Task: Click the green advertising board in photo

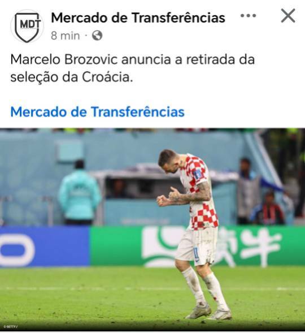Action: click(197, 246)
